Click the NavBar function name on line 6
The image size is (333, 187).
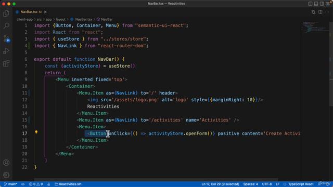click(106, 59)
